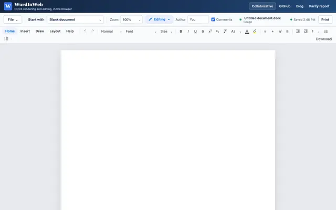Click the Download button
This screenshot has height=210, width=336.
(x=323, y=39)
